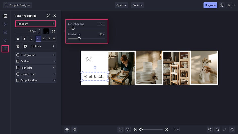Show Text Properties info icon
The width and height of the screenshot is (238, 134).
[49, 16]
